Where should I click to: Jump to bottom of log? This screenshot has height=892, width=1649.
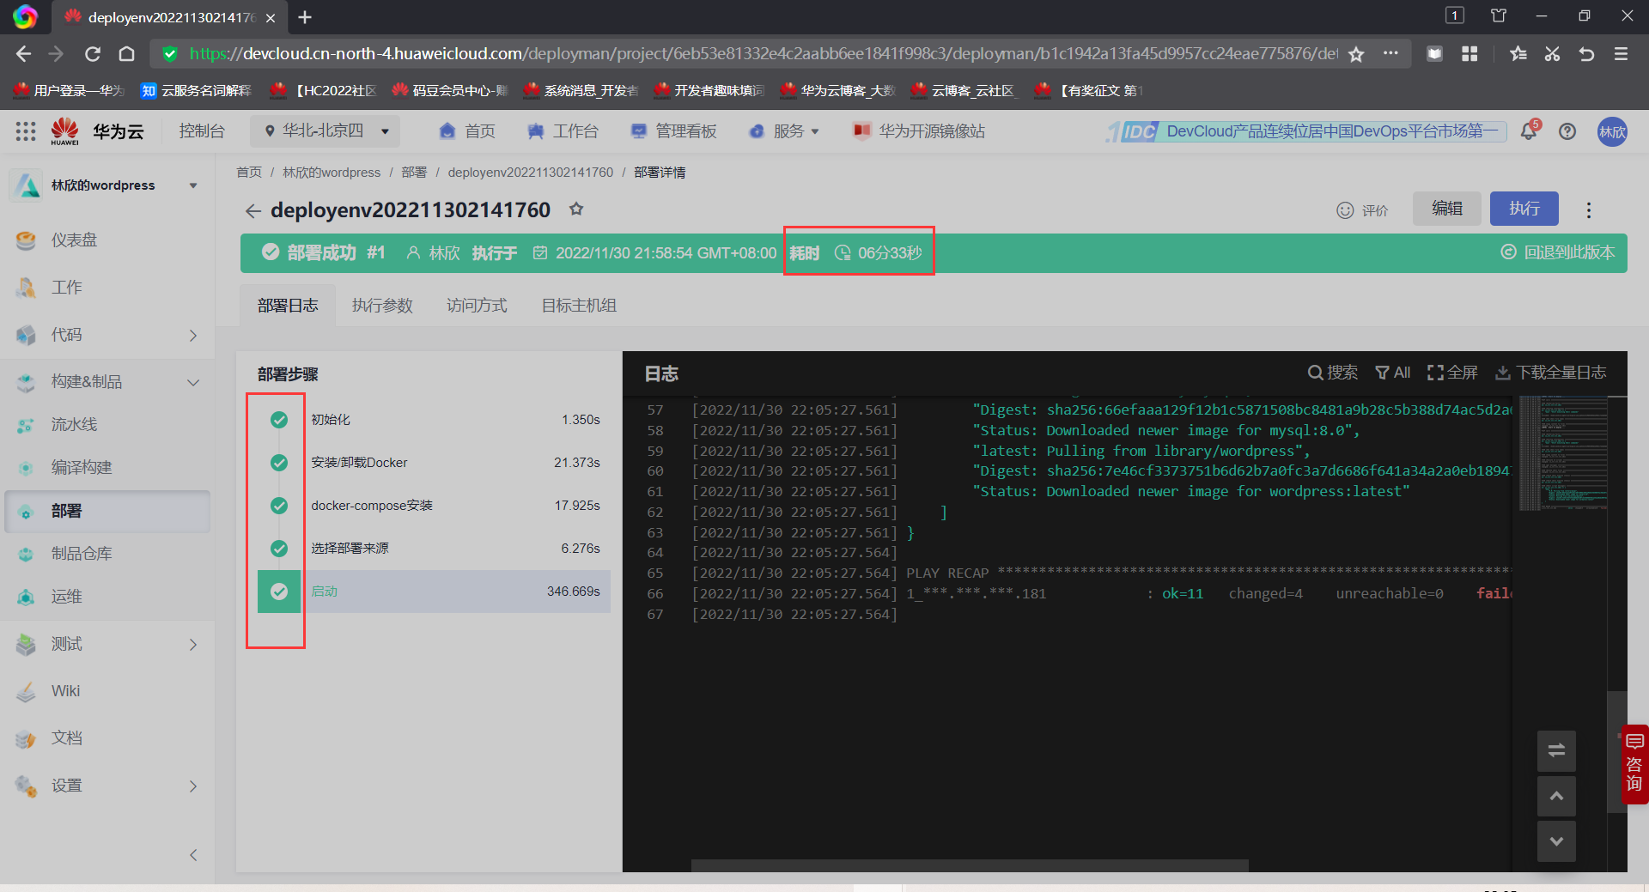[1556, 841]
